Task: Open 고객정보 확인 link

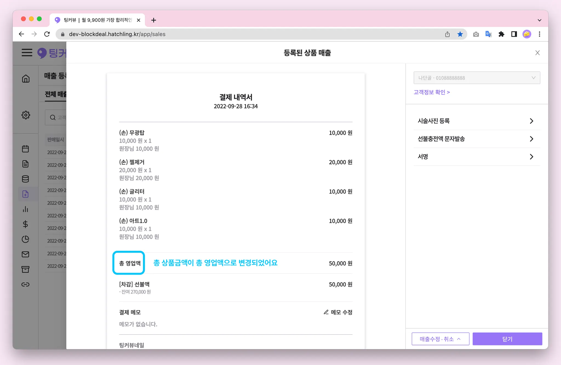Action: coord(432,92)
